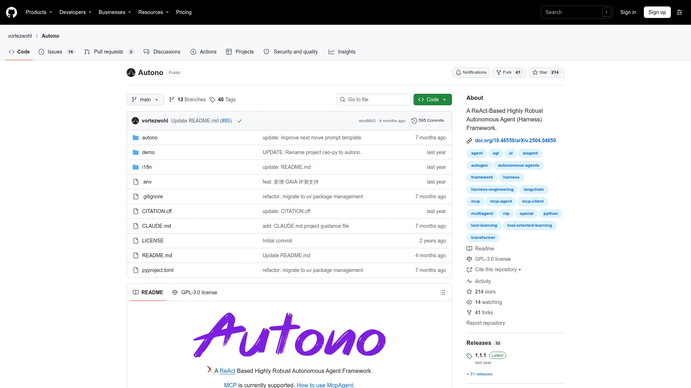Fork the repository

coord(509,73)
